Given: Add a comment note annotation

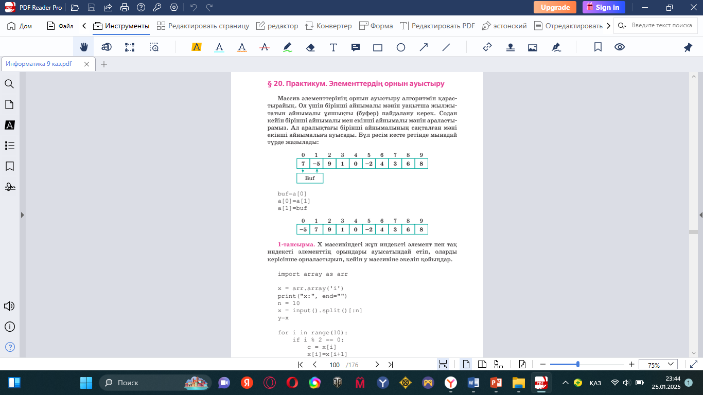Looking at the screenshot, I should click(355, 47).
